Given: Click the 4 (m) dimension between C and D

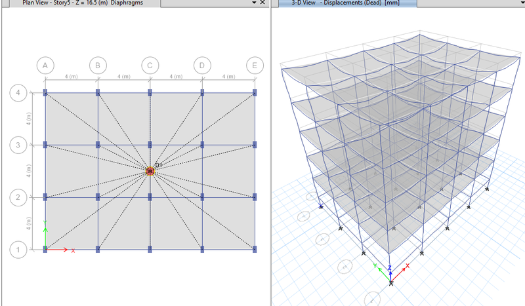Looking at the screenshot, I should [x=176, y=77].
